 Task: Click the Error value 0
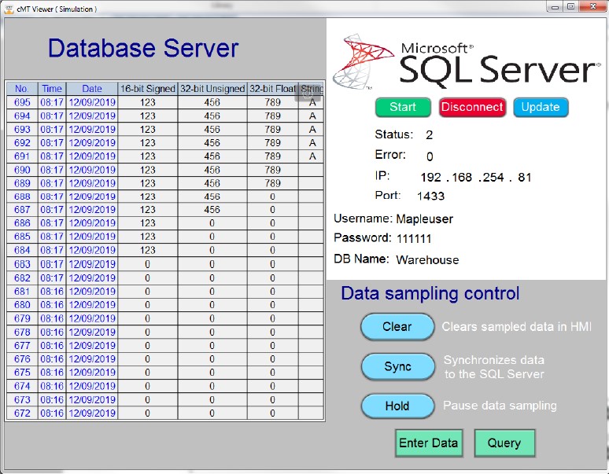click(430, 156)
